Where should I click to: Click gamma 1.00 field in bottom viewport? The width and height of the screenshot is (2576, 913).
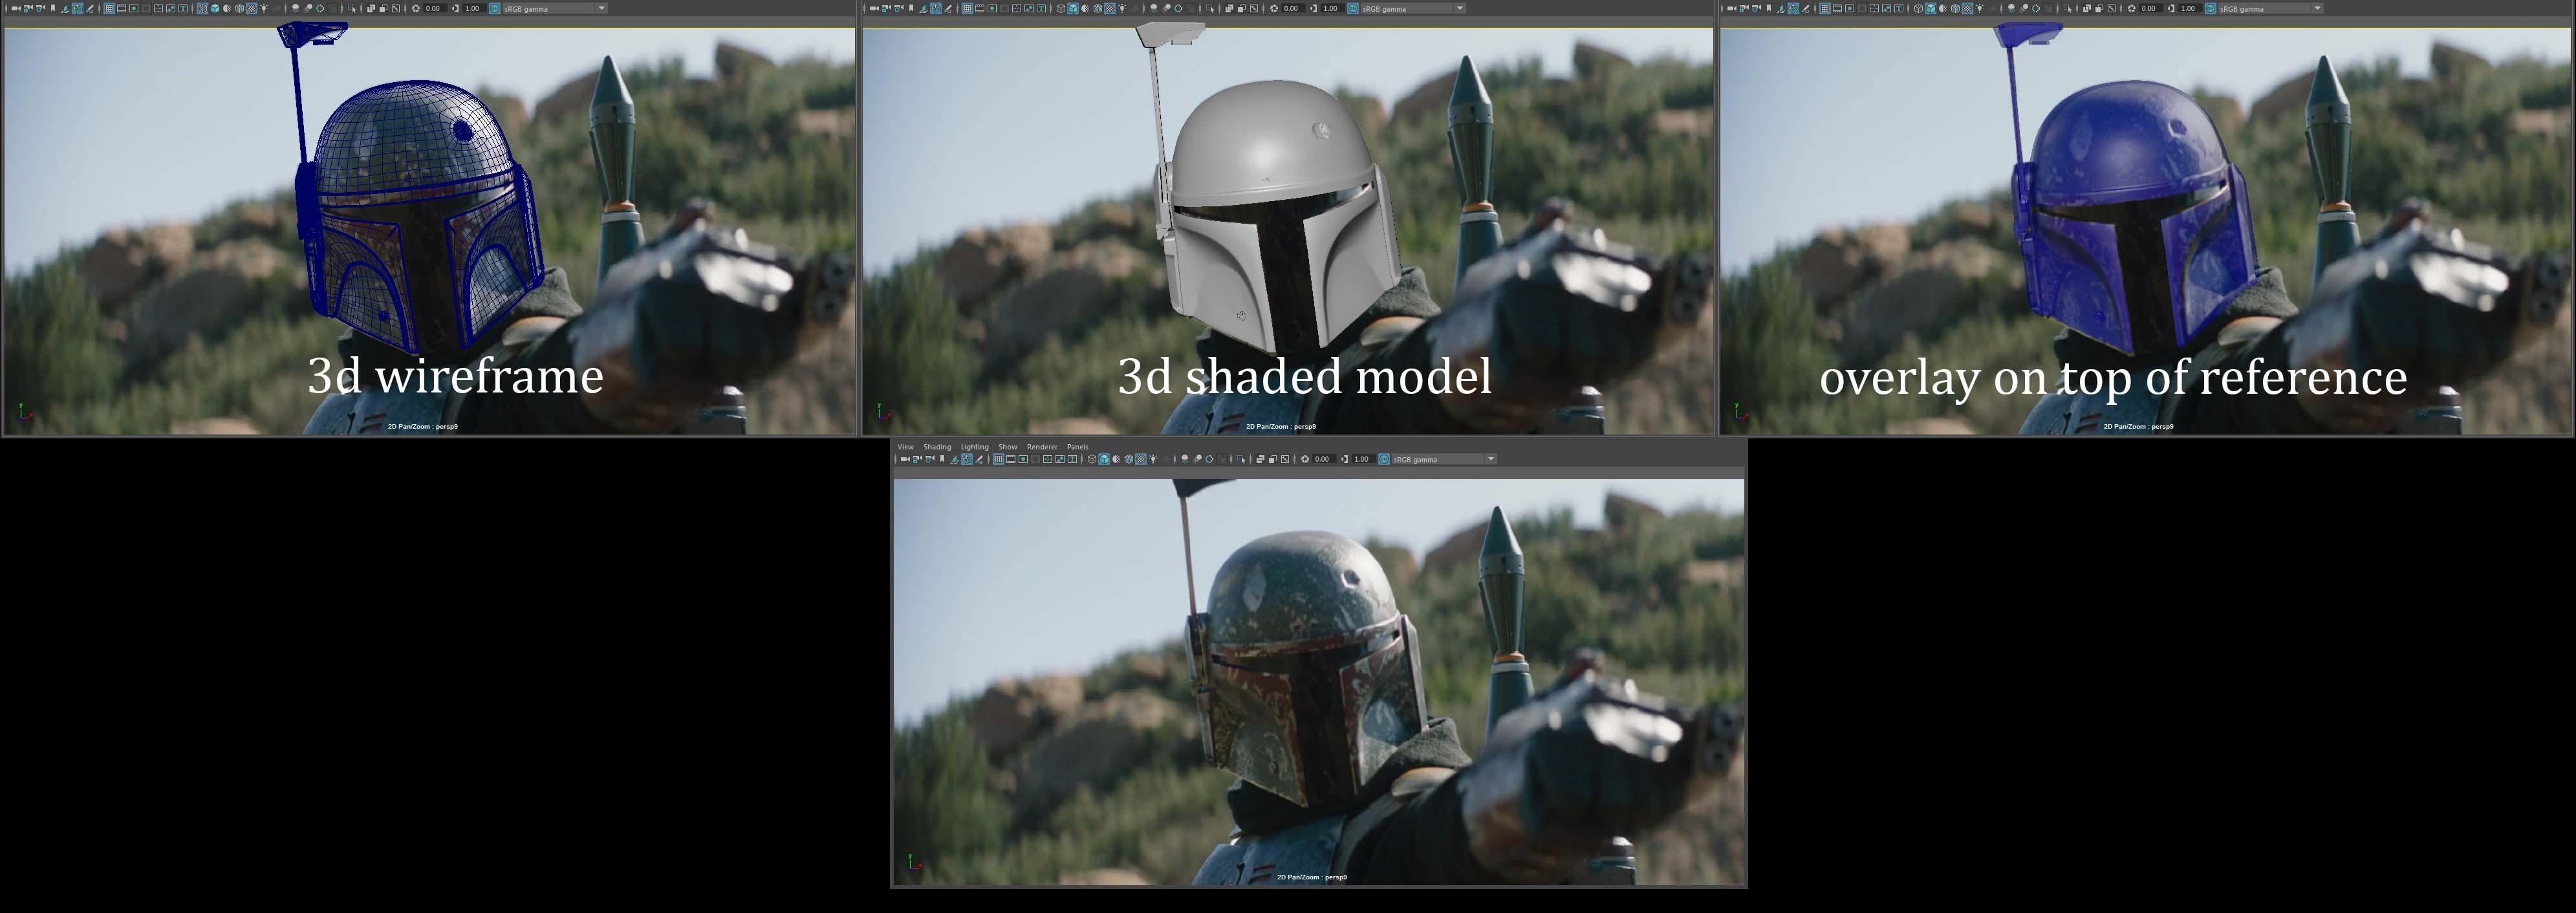pos(1364,459)
